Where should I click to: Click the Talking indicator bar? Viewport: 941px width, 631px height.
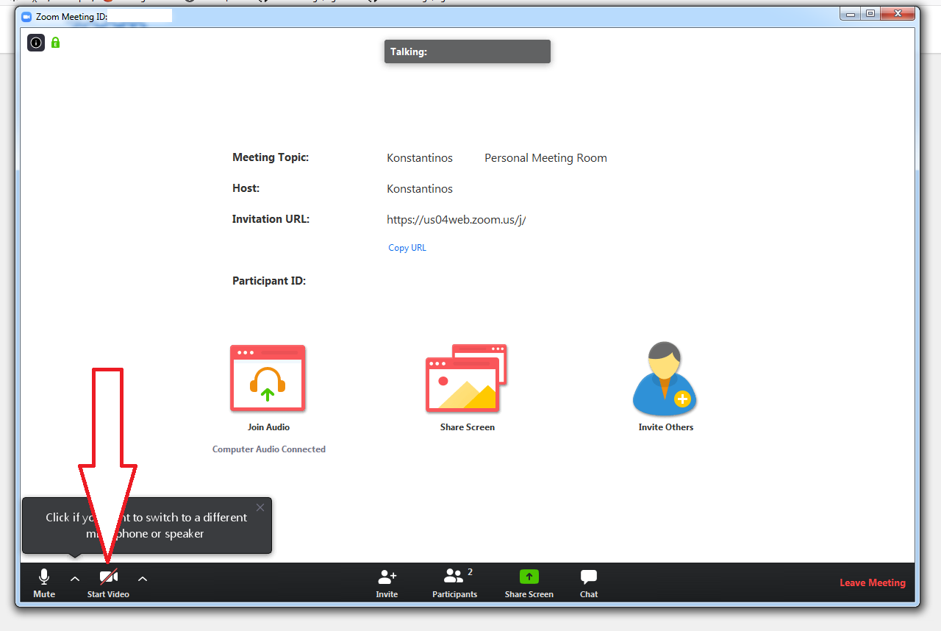pos(467,51)
